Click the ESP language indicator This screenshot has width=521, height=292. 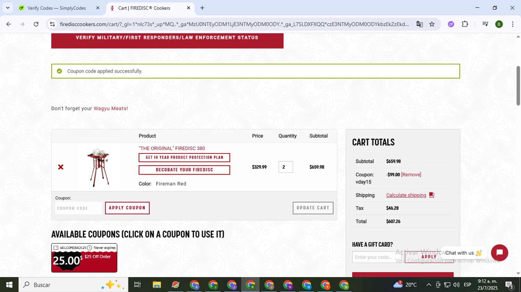point(468,285)
